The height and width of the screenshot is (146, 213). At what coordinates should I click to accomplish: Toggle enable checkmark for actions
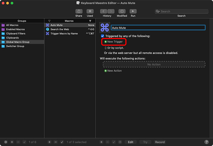coord(114,142)
